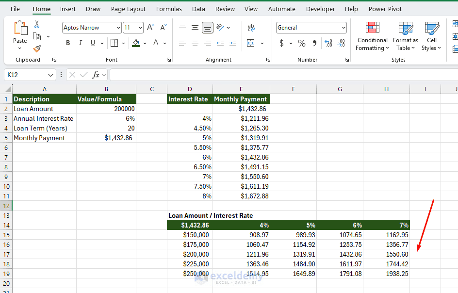This screenshot has height=293, width=458.
Task: Open the font size 11 dropdown
Action: pos(141,28)
